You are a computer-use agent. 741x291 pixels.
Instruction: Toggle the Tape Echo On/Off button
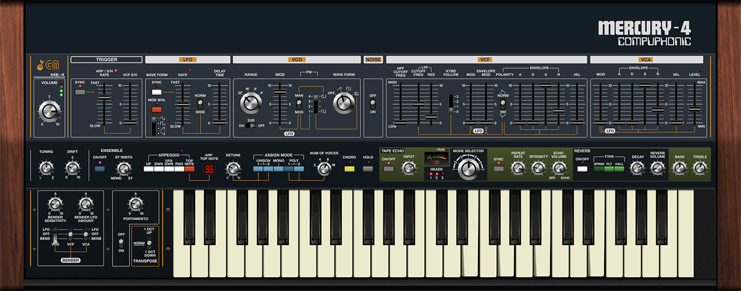coord(389,169)
